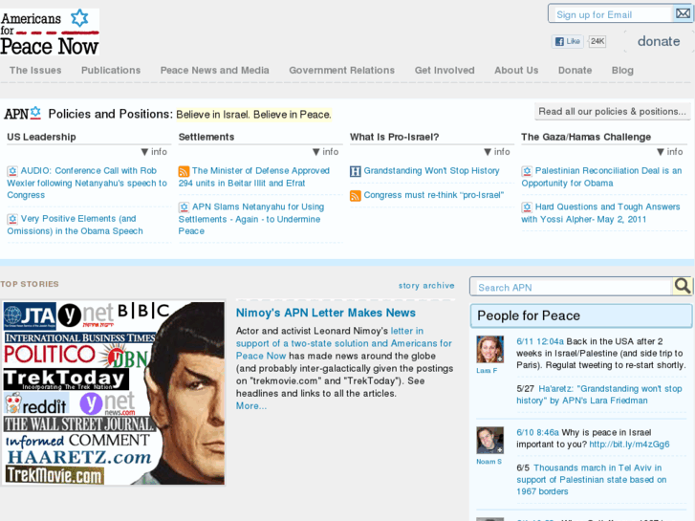The height and width of the screenshot is (521, 695).
Task: Select Donate in the navigation bar
Action: point(575,70)
